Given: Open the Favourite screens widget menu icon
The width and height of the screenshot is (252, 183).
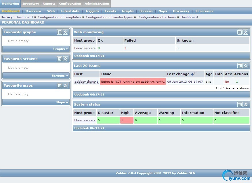Looking at the screenshot, I should [60, 59].
